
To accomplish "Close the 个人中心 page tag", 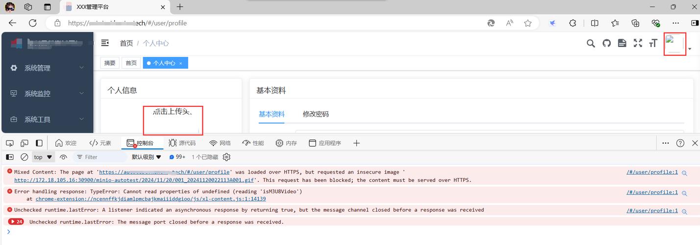I will coord(181,63).
